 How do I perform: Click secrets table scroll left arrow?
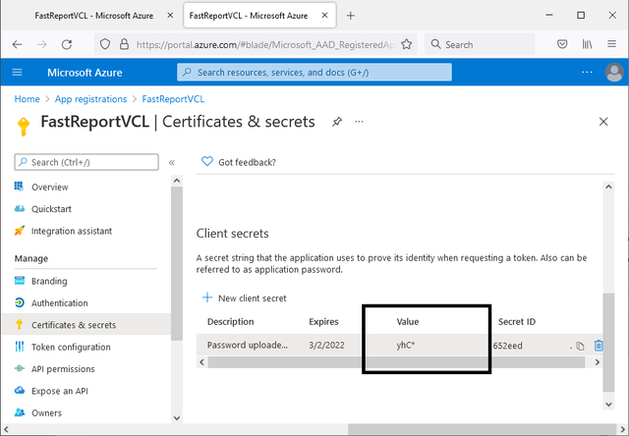coord(201,362)
